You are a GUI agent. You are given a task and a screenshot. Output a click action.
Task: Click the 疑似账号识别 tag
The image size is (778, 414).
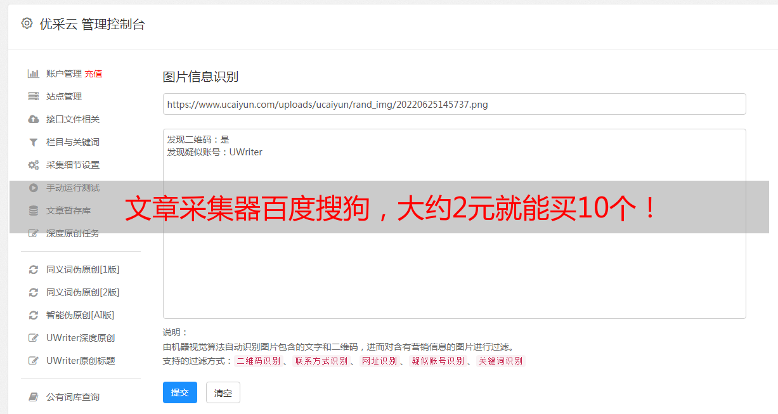[x=438, y=361]
